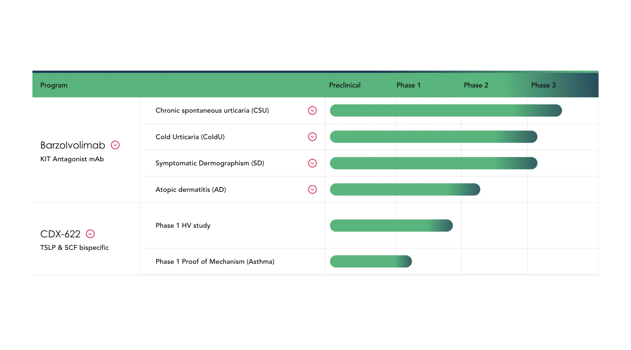Click the Asthma Proof of Mechanism progress bar
This screenshot has width=631, height=350.
coord(371,261)
